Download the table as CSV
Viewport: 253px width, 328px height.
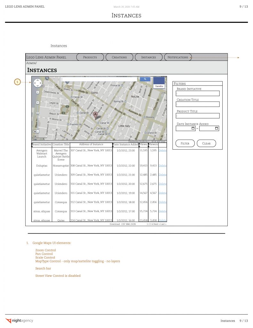point(123,224)
